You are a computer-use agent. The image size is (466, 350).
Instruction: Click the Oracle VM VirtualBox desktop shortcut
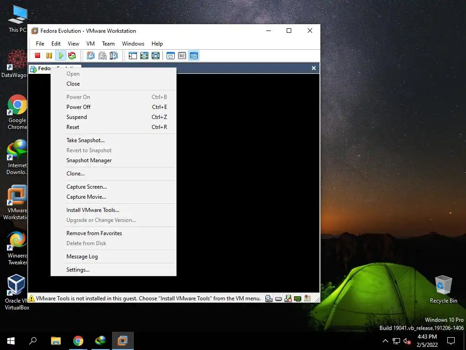[17, 292]
